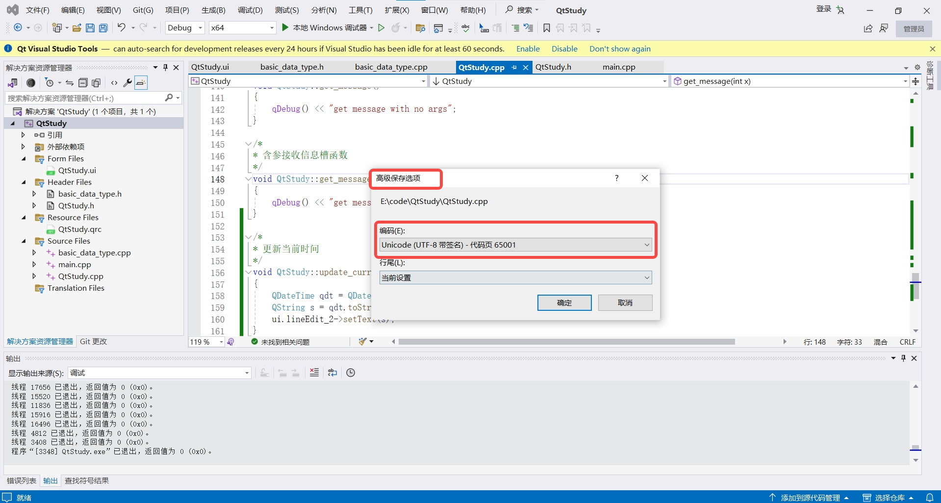Click the Navigate Backward arrow icon

[18, 28]
